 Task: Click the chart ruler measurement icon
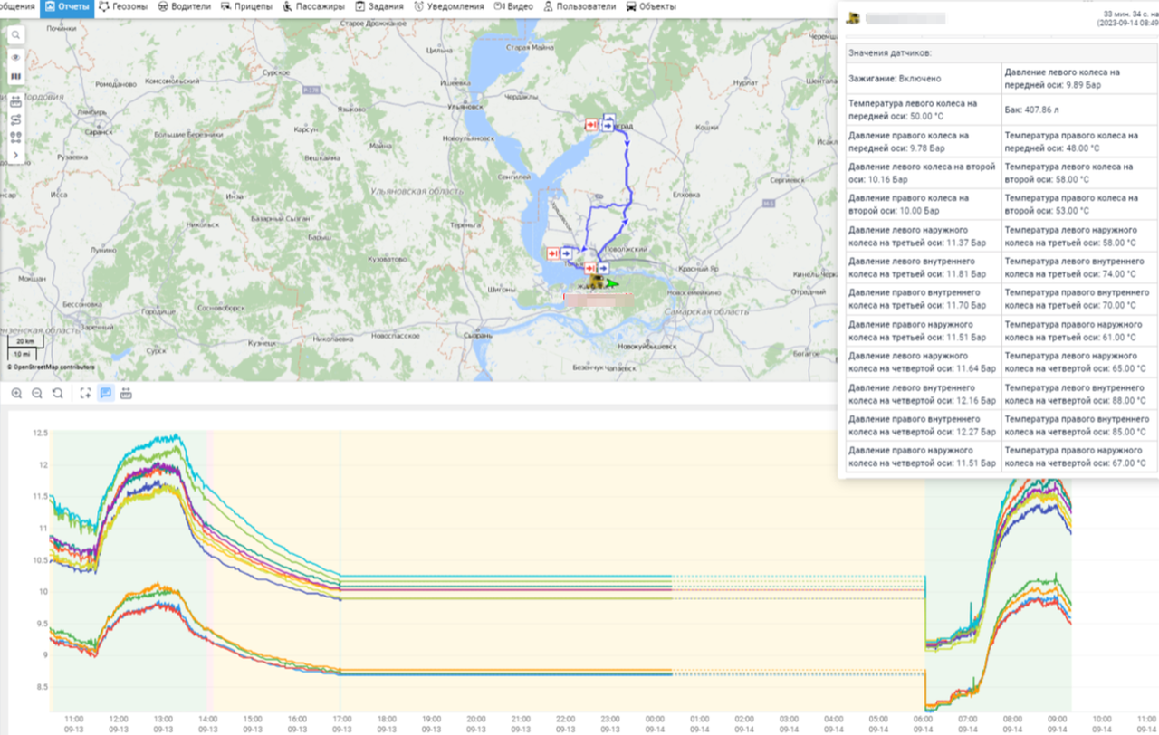[x=126, y=393]
